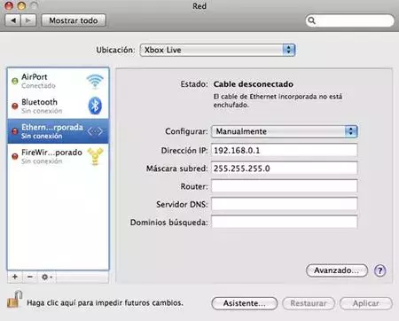
Task: Click the yellow FireWire icon
Action: coord(95,156)
